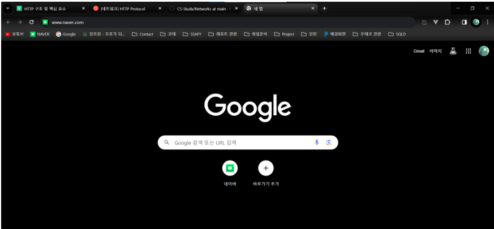Toggle the side panel icon
Screen dimensions: 494x229
(464, 23)
